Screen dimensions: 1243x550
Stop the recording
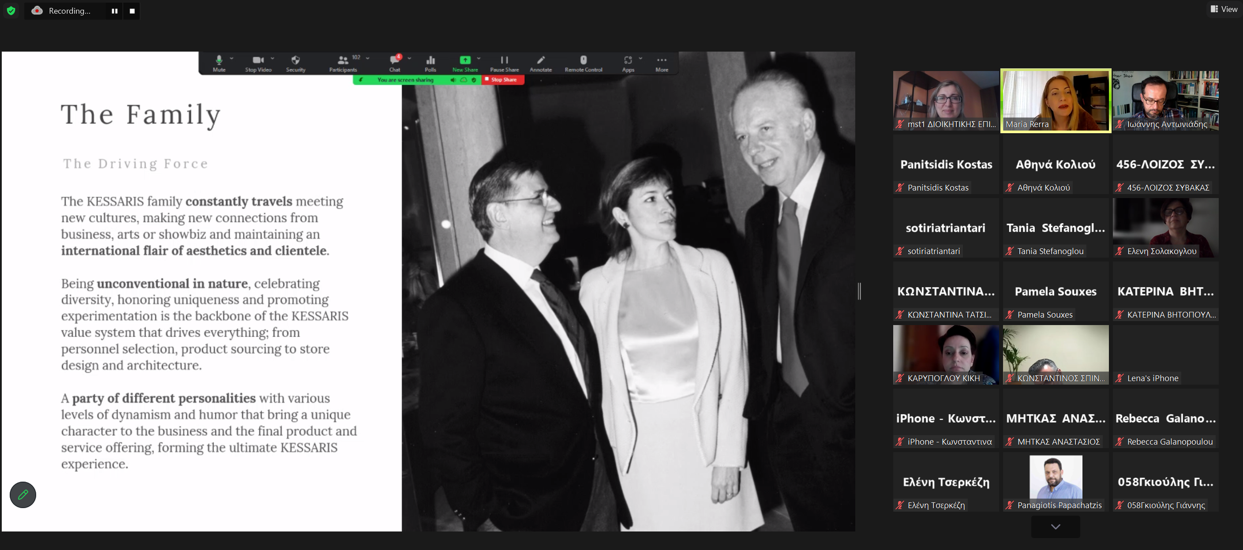point(132,11)
